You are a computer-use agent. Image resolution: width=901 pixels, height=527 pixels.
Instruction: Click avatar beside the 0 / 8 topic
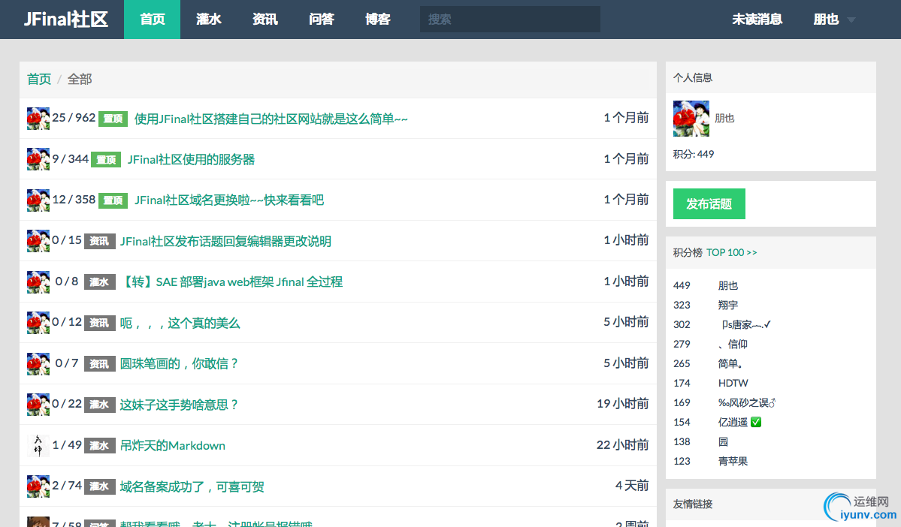pos(38,282)
